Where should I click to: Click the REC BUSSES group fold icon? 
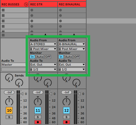click(x=26, y=5)
